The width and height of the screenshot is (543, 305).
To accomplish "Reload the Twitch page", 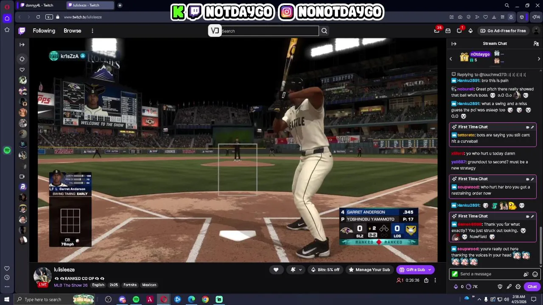I will [x=38, y=17].
